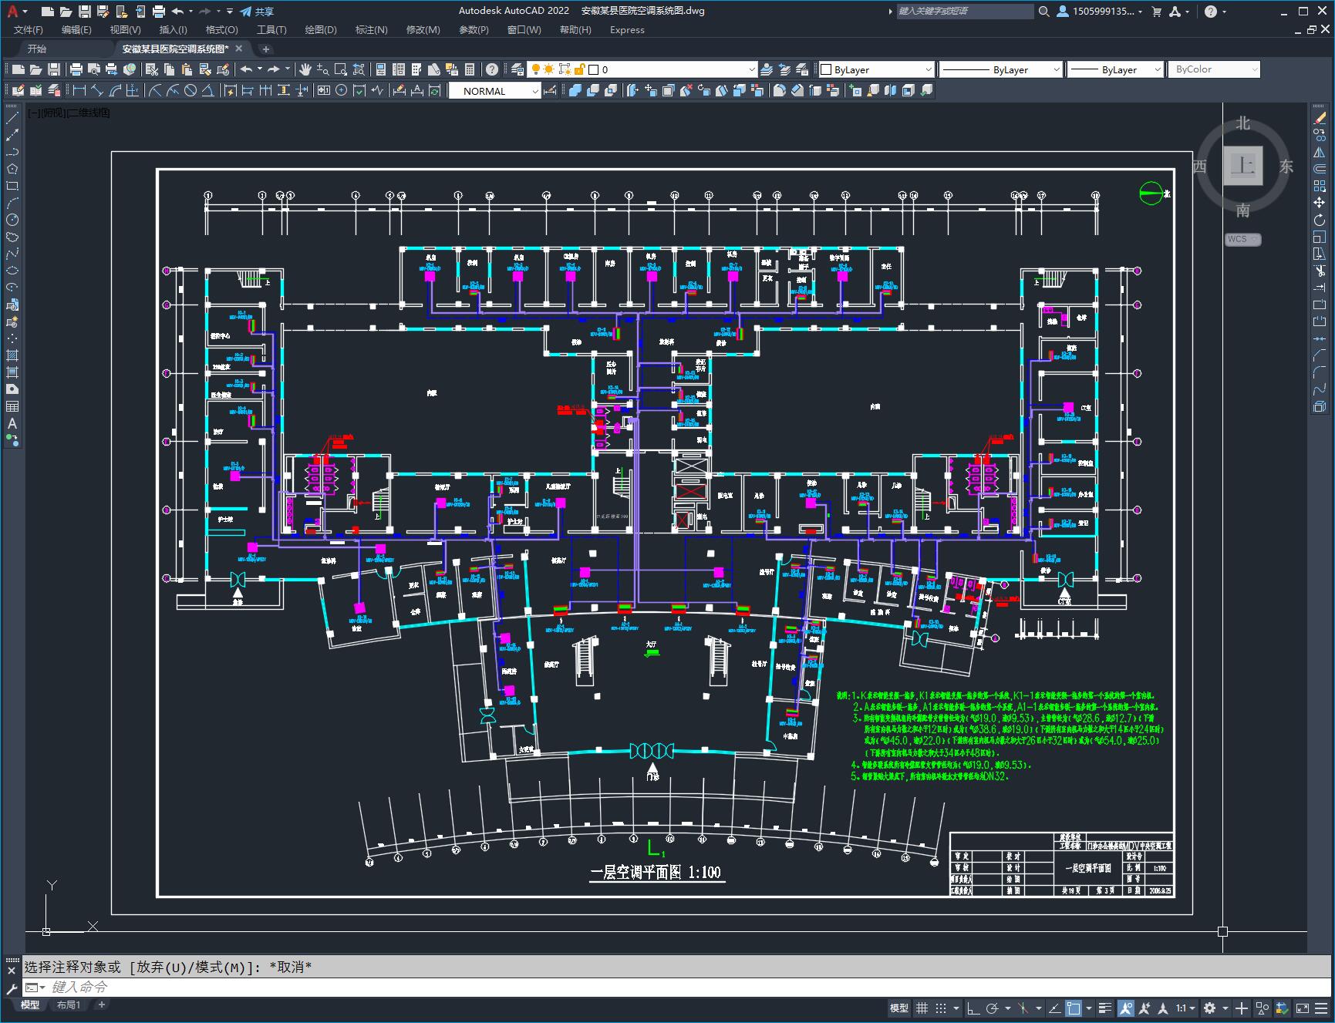
Task: Click the Quick Calculator icon
Action: (x=470, y=69)
